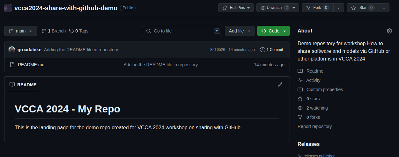Click the Edit Pins button

[x=236, y=8]
